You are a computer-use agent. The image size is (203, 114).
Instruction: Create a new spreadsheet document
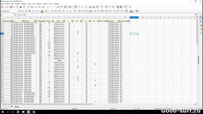2,7
